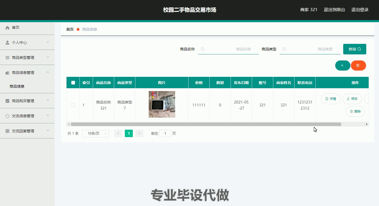Image resolution: width=379 pixels, height=206 pixels.
Task: Toggle the select-all checkbox in table header
Action: (x=73, y=83)
